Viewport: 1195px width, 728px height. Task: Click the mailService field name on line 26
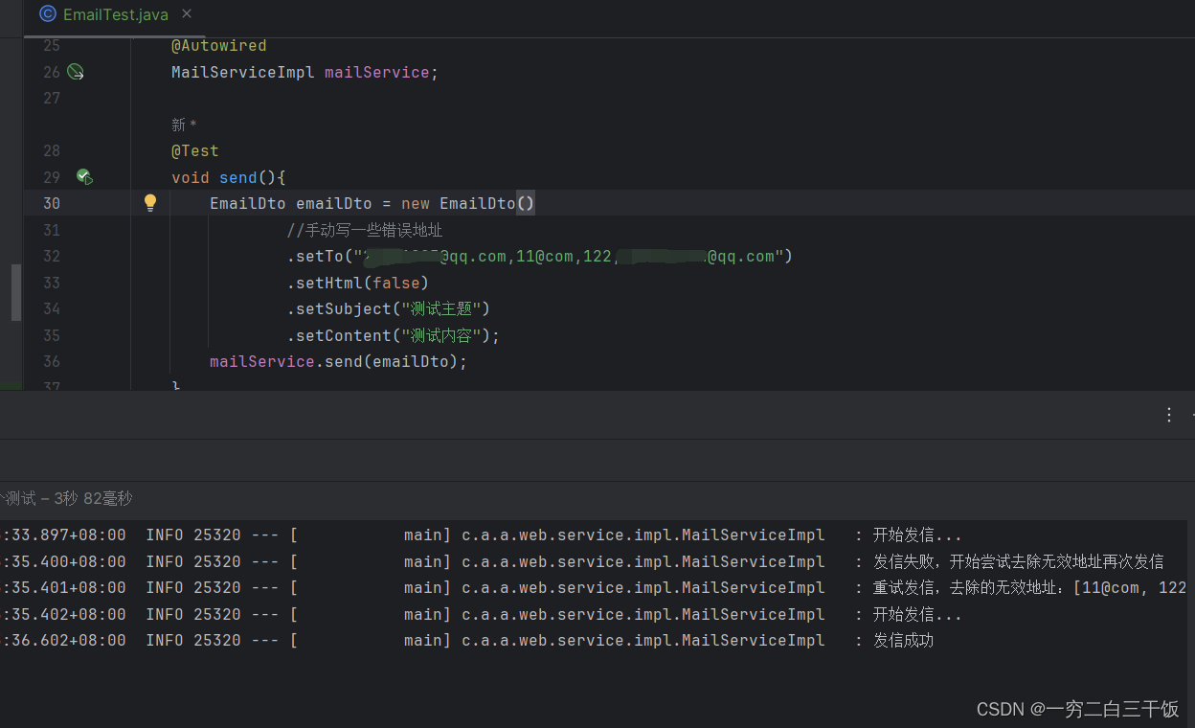point(376,72)
